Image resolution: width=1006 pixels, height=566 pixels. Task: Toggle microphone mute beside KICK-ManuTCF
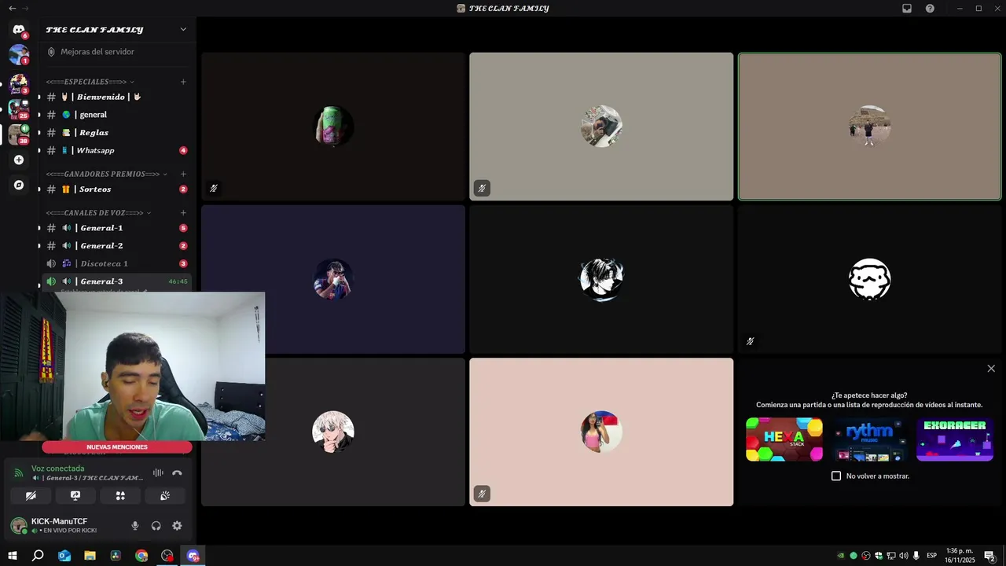click(x=135, y=526)
